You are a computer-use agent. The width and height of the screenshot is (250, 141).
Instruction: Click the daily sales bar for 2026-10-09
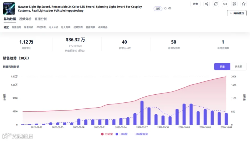click(x=226, y=119)
